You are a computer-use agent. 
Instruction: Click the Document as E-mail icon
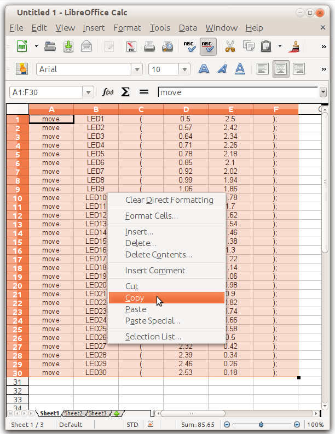(86, 46)
